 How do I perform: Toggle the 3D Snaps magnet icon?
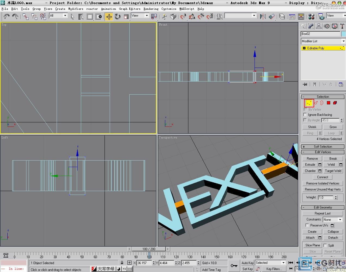tap(183, 17)
